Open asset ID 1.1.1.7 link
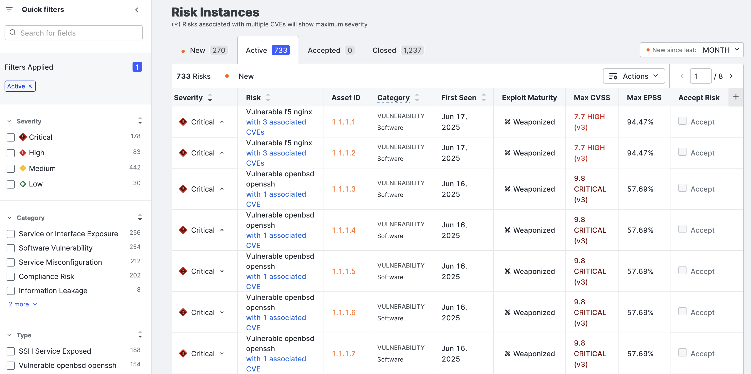The height and width of the screenshot is (374, 751). [x=344, y=354]
